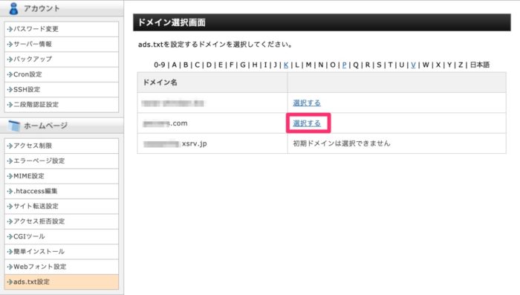The image size is (520, 295).
Task: Click arrow icon beside エラーページ設定
Action: click(x=10, y=161)
